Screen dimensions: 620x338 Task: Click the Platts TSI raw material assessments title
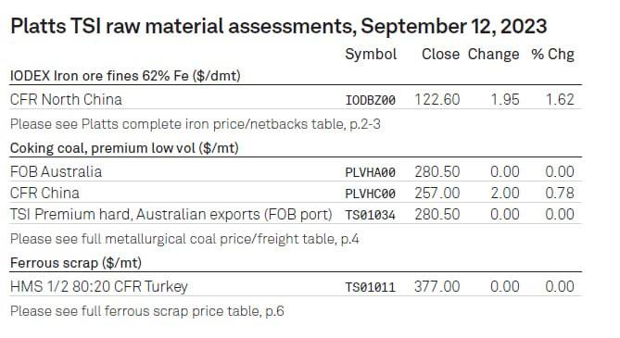point(278,27)
